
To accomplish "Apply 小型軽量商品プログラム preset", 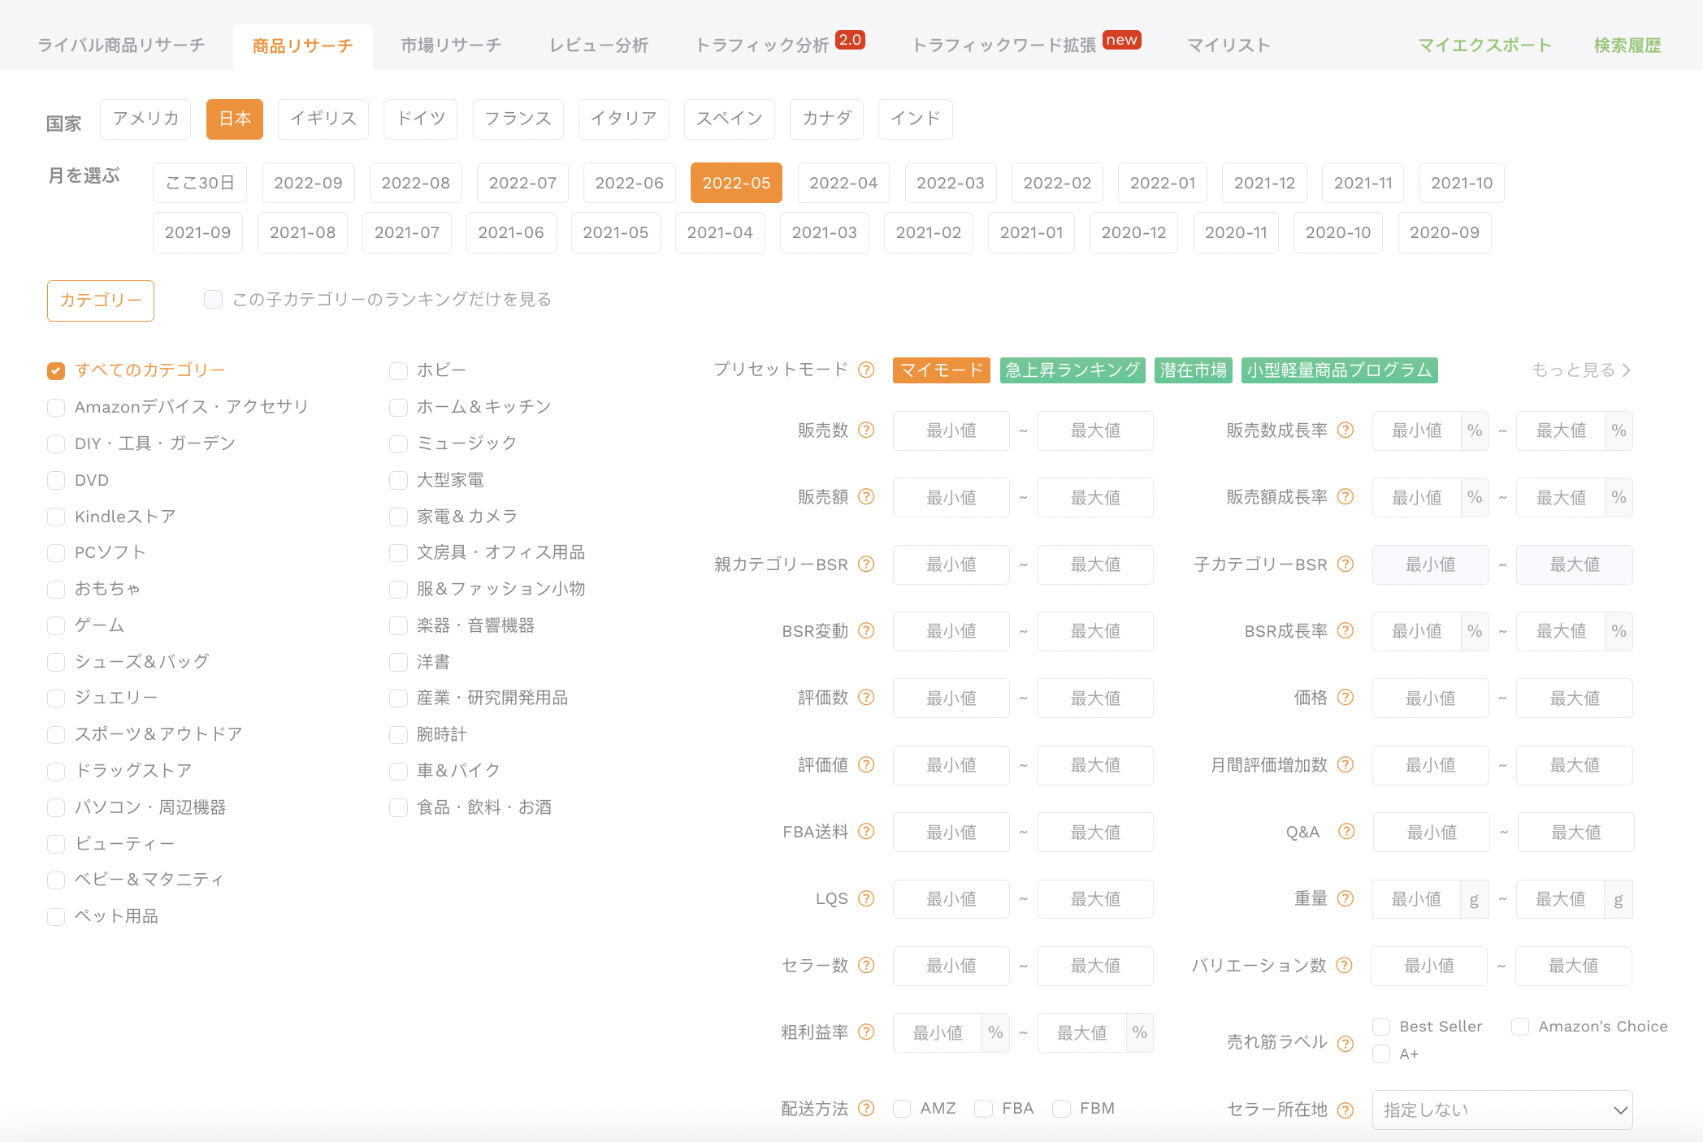I will (x=1339, y=370).
